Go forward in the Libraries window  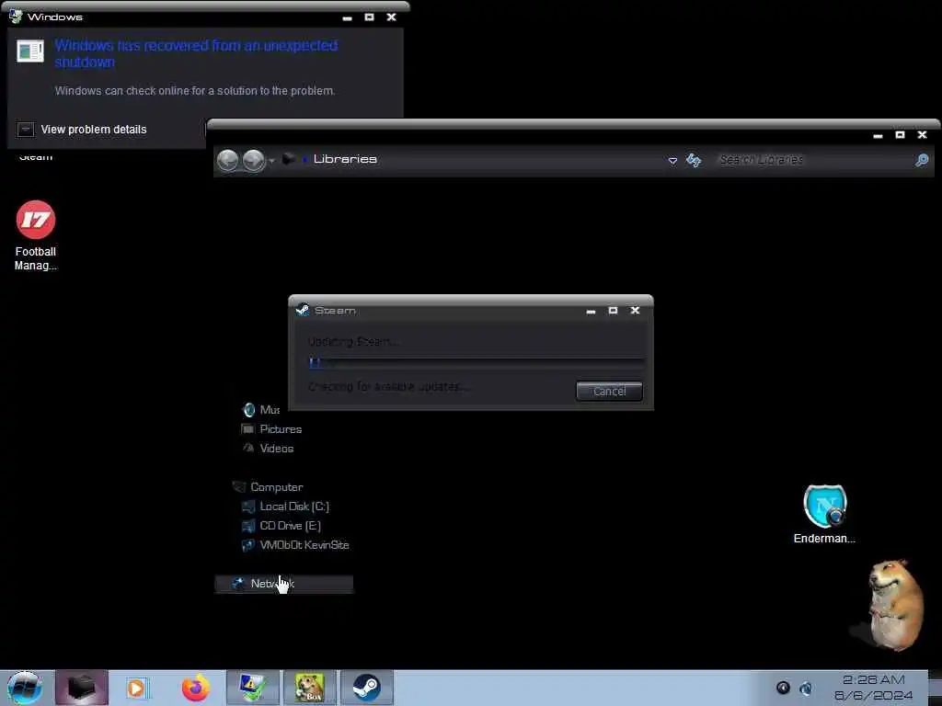pos(254,160)
